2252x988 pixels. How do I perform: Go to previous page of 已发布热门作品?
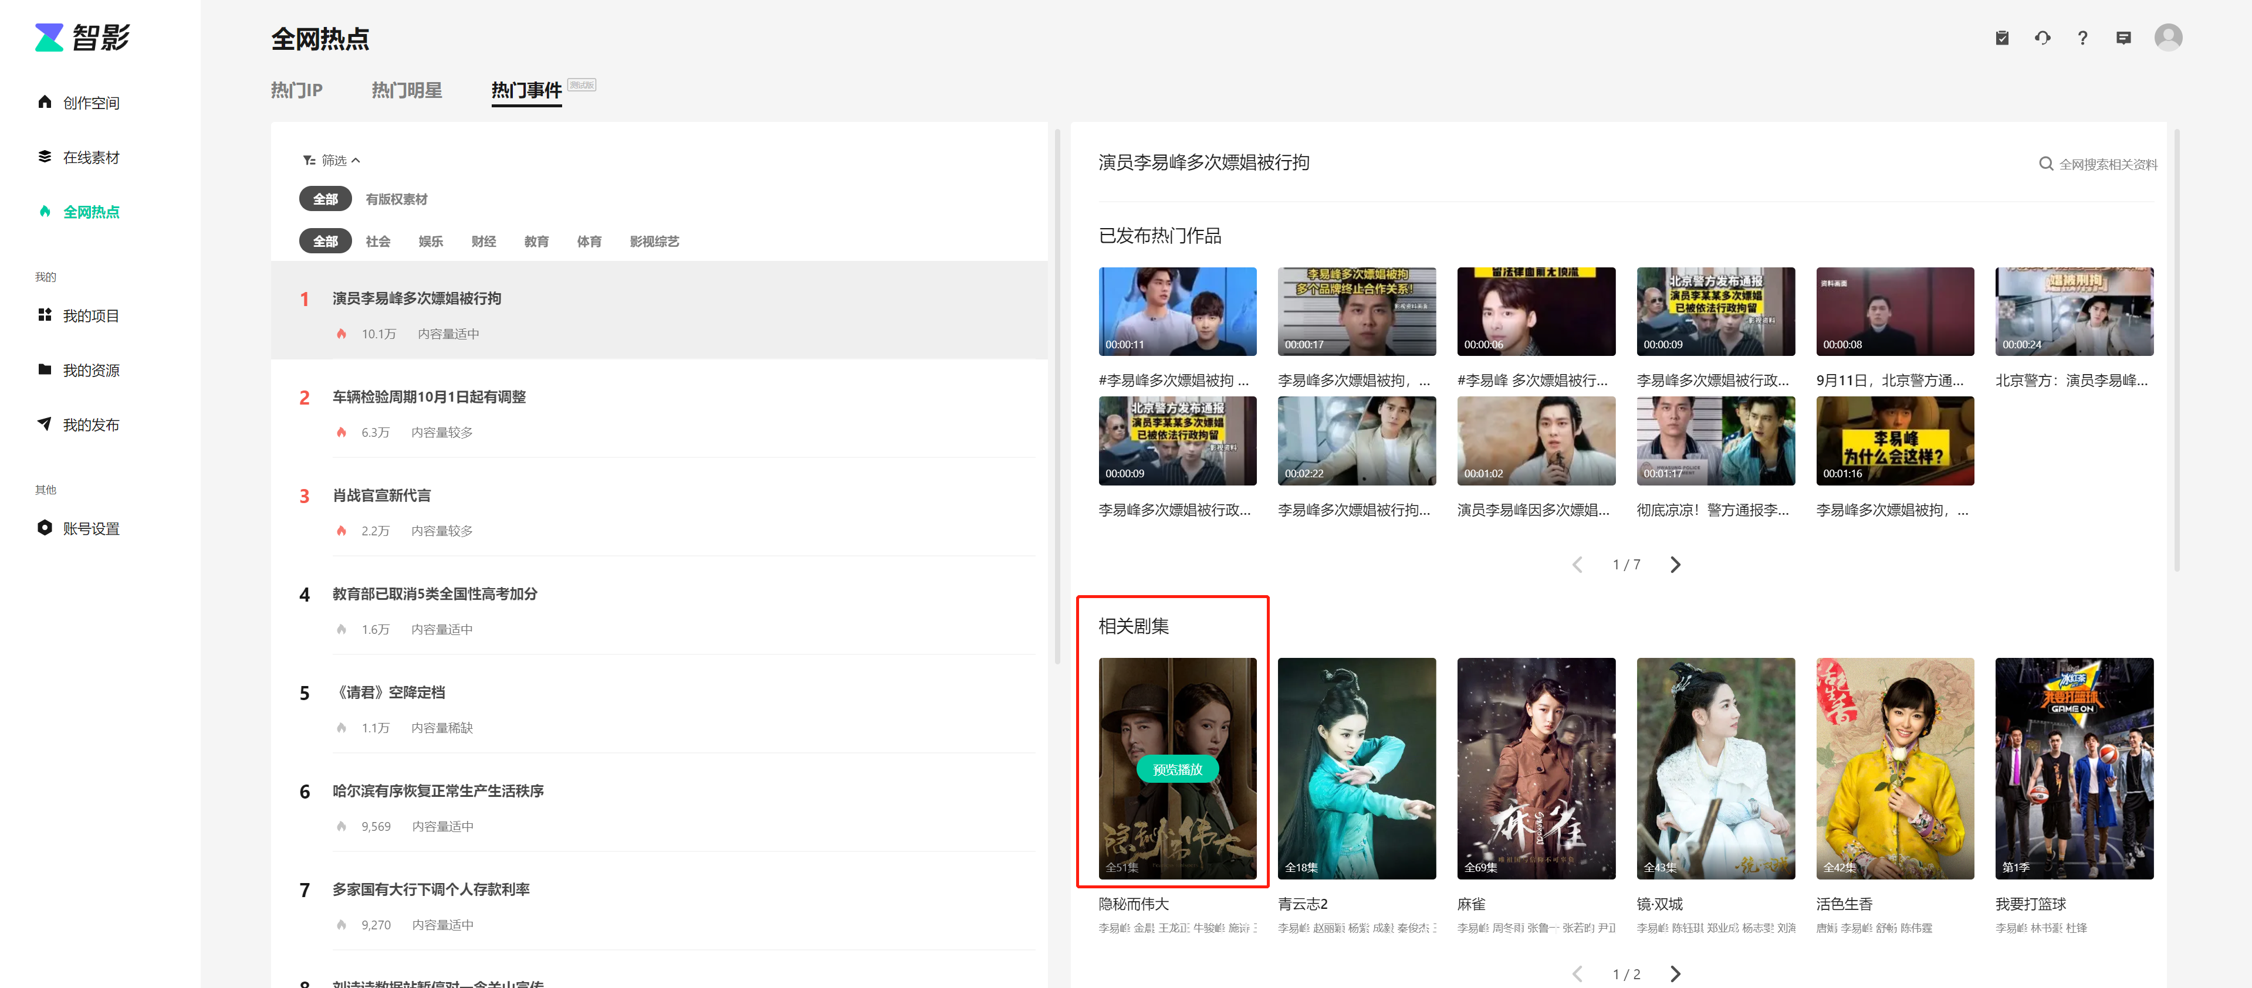click(1577, 564)
